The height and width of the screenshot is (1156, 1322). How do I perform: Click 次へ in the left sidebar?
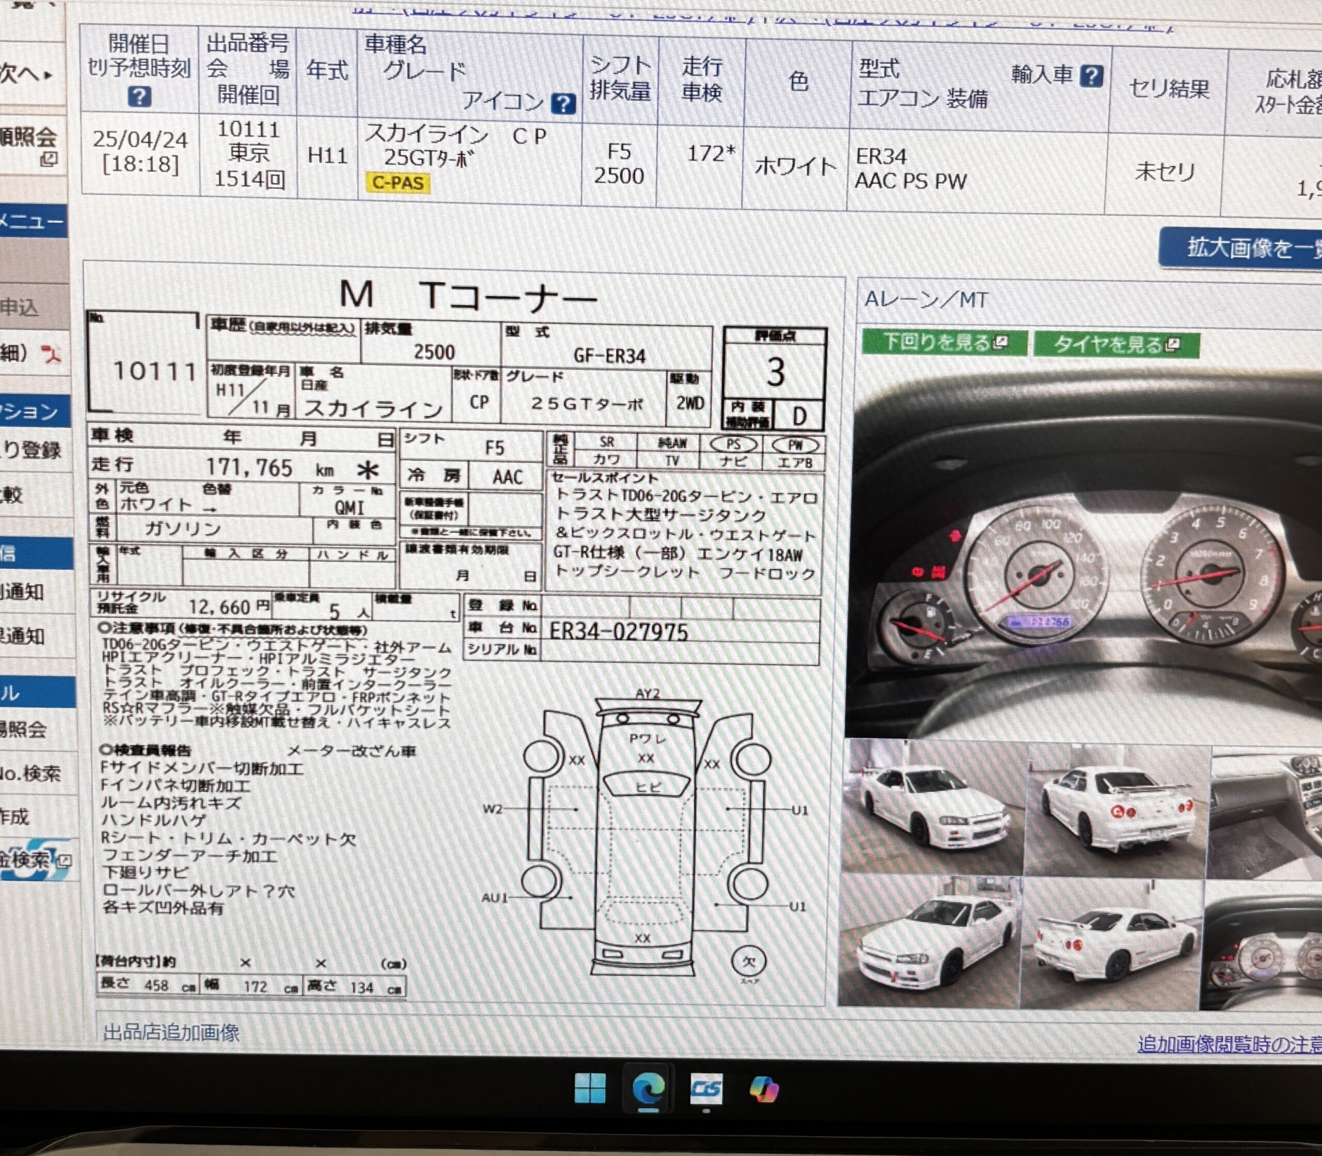[26, 74]
